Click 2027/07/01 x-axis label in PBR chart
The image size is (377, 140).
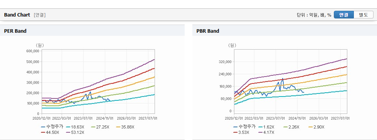340,118
